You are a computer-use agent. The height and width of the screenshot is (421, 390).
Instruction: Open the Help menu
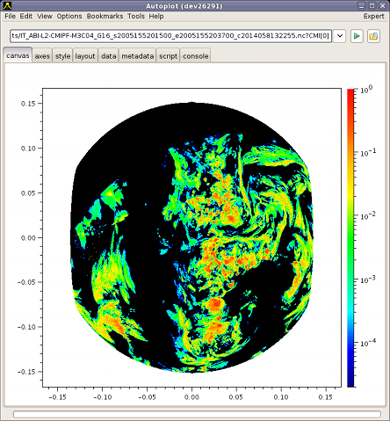156,16
